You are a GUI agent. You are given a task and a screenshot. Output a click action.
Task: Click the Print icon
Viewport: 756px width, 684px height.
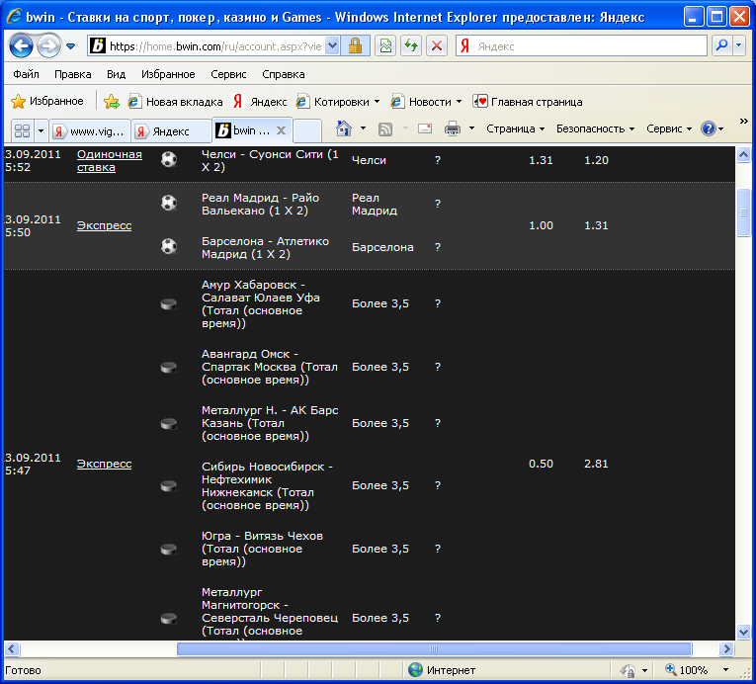[453, 128]
